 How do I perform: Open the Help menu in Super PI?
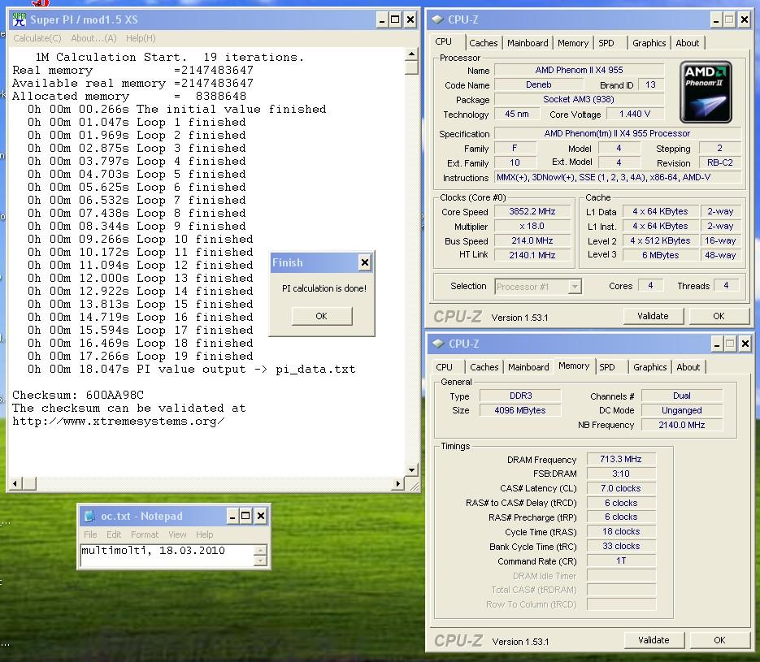click(141, 38)
